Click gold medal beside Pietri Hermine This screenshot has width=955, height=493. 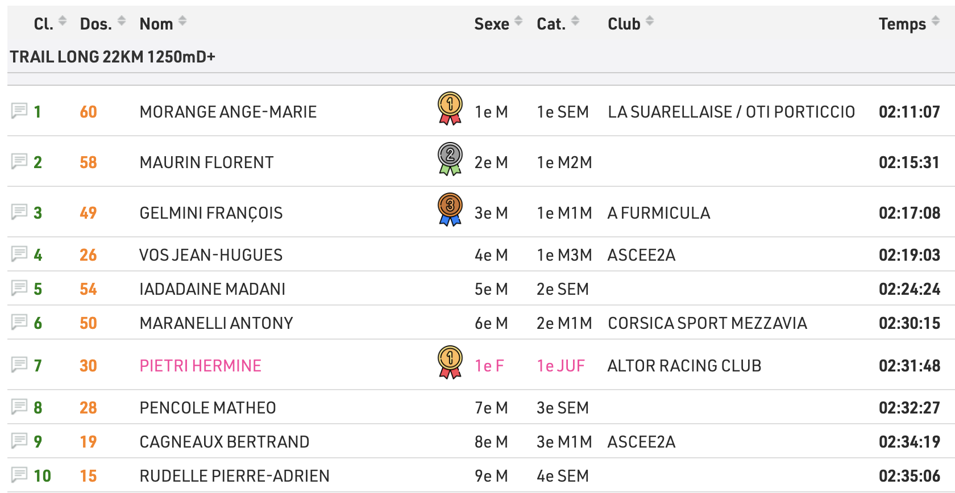tap(450, 362)
